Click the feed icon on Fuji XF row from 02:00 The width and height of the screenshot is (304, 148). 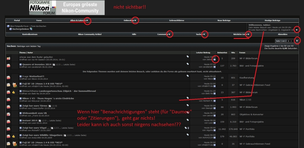15,85
